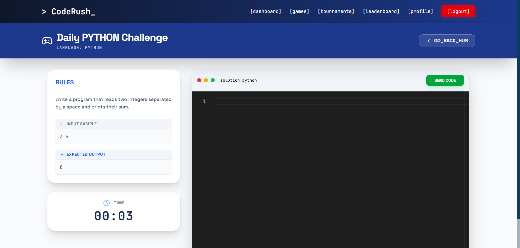The height and width of the screenshot is (248, 520).
Task: Click the RULES heading
Action: (x=65, y=82)
